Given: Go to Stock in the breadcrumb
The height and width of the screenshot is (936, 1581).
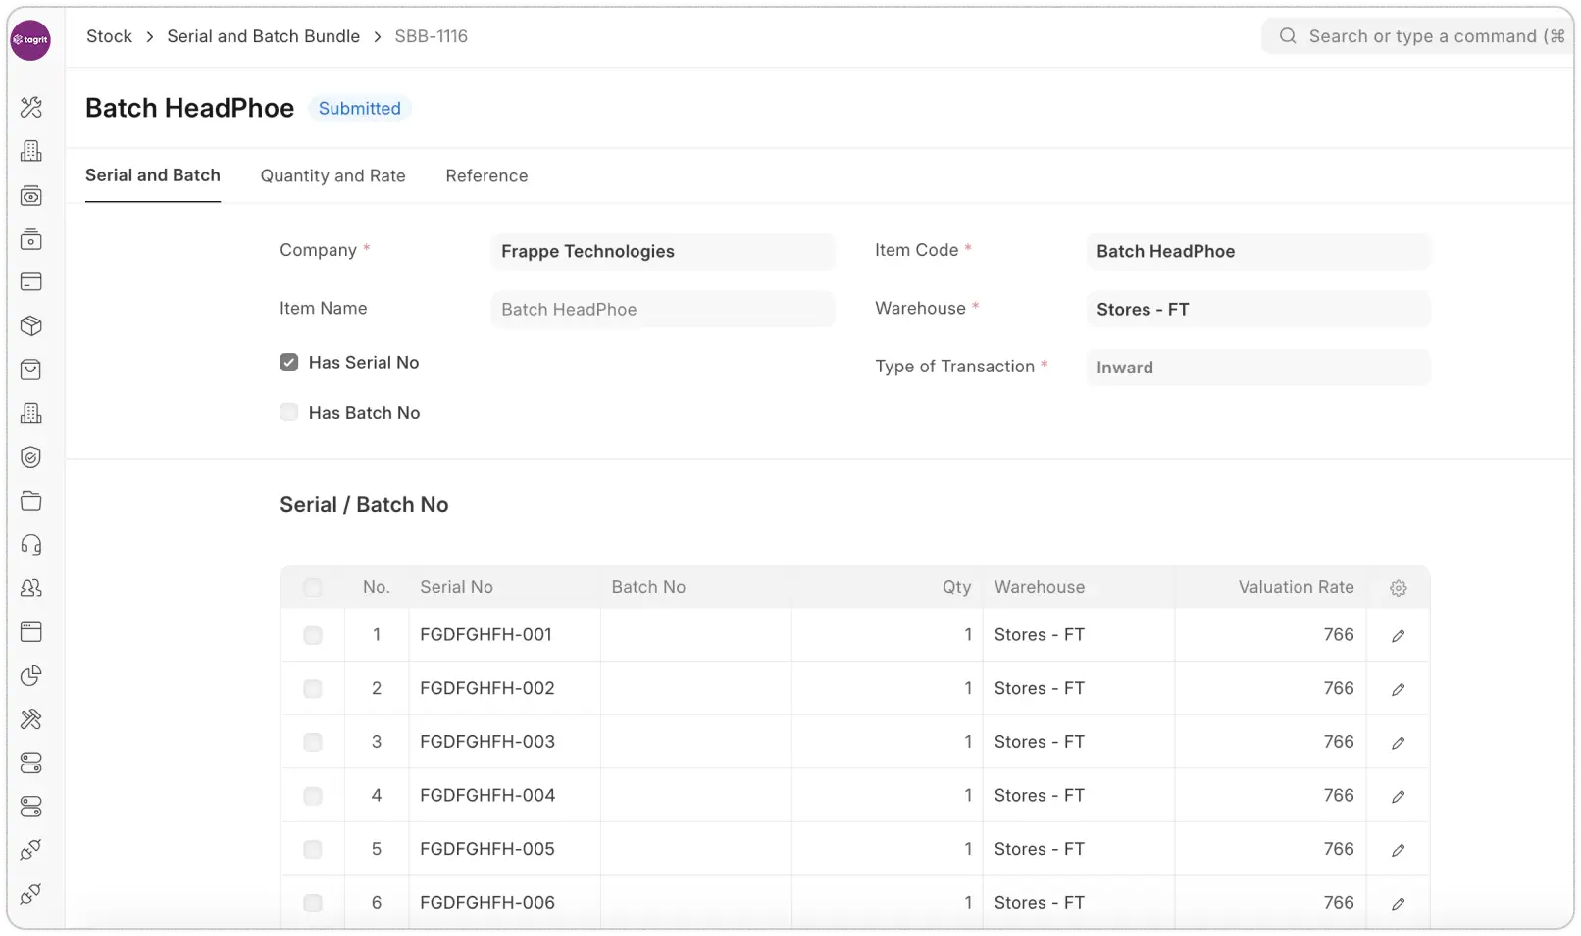Looking at the screenshot, I should click(x=109, y=36).
